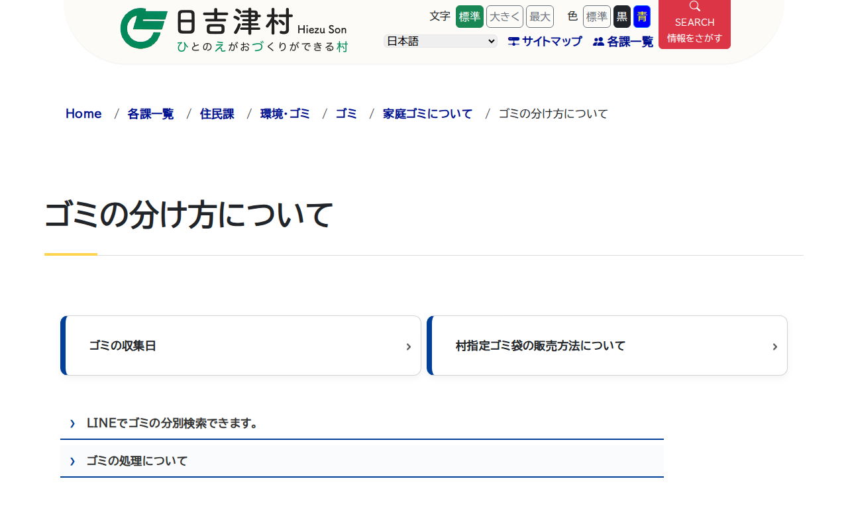The height and width of the screenshot is (530, 848).
Task: Set text size to 標準
Action: pyautogui.click(x=470, y=17)
